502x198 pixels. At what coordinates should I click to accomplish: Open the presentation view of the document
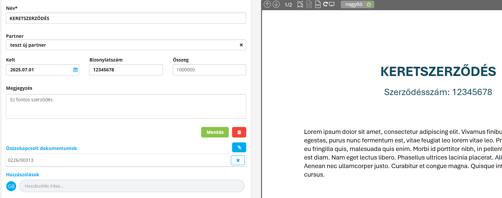[x=332, y=4]
